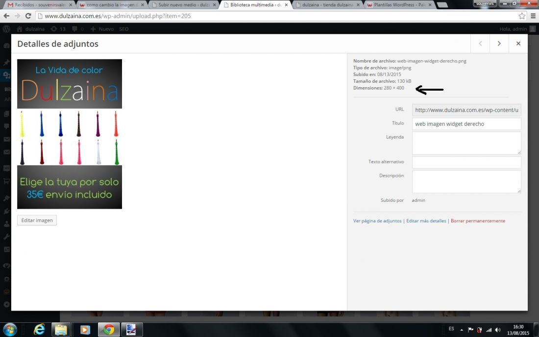Image resolution: width=539 pixels, height=337 pixels.
Task: Launch Internet Explorer from taskbar
Action: [x=39, y=330]
